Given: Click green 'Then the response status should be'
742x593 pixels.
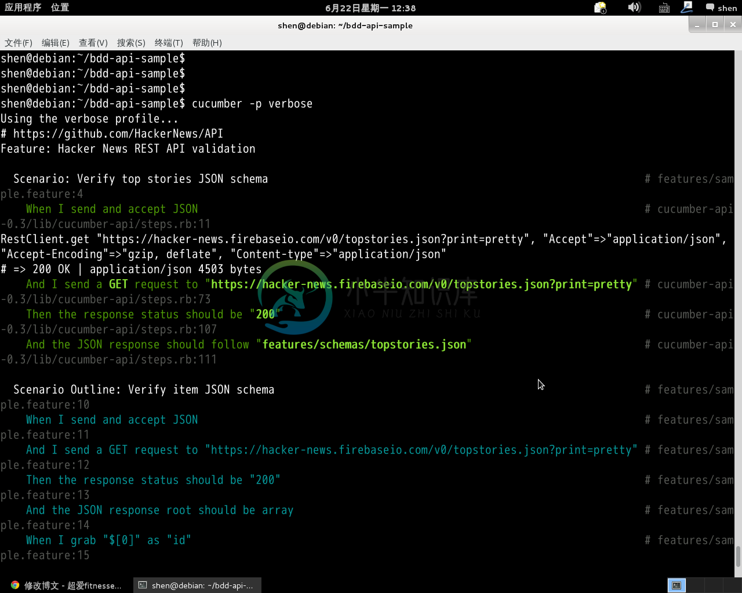Looking at the screenshot, I should [x=134, y=314].
